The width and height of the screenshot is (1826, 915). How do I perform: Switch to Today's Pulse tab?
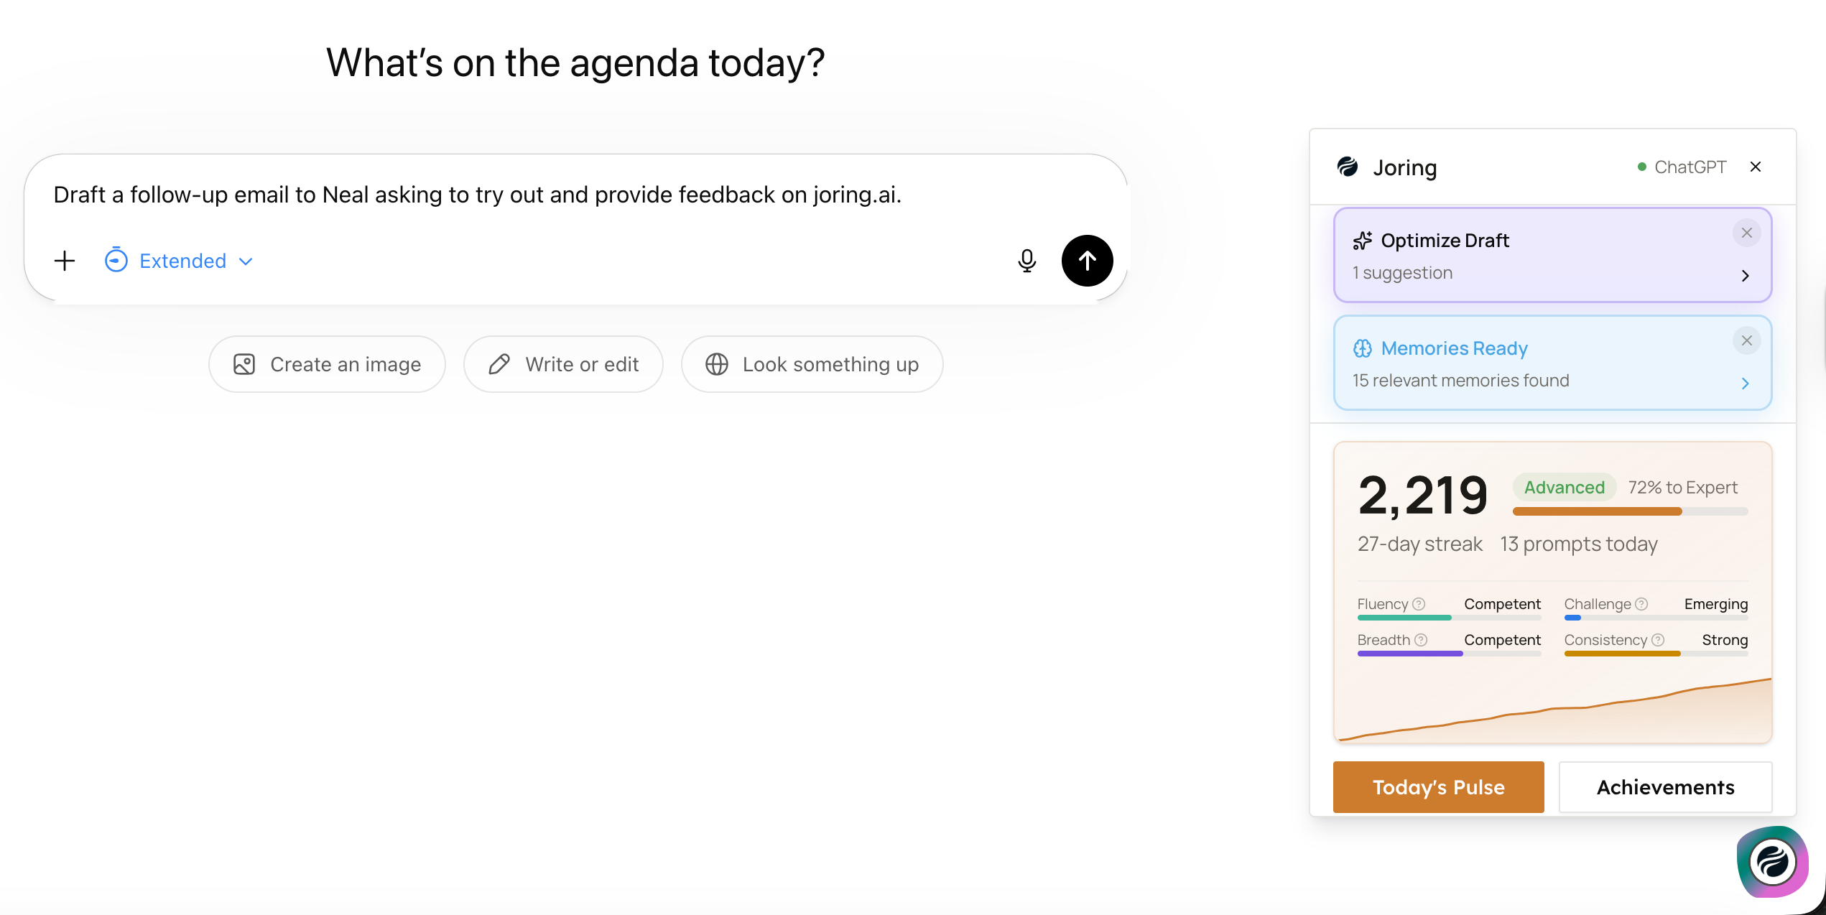pos(1438,787)
